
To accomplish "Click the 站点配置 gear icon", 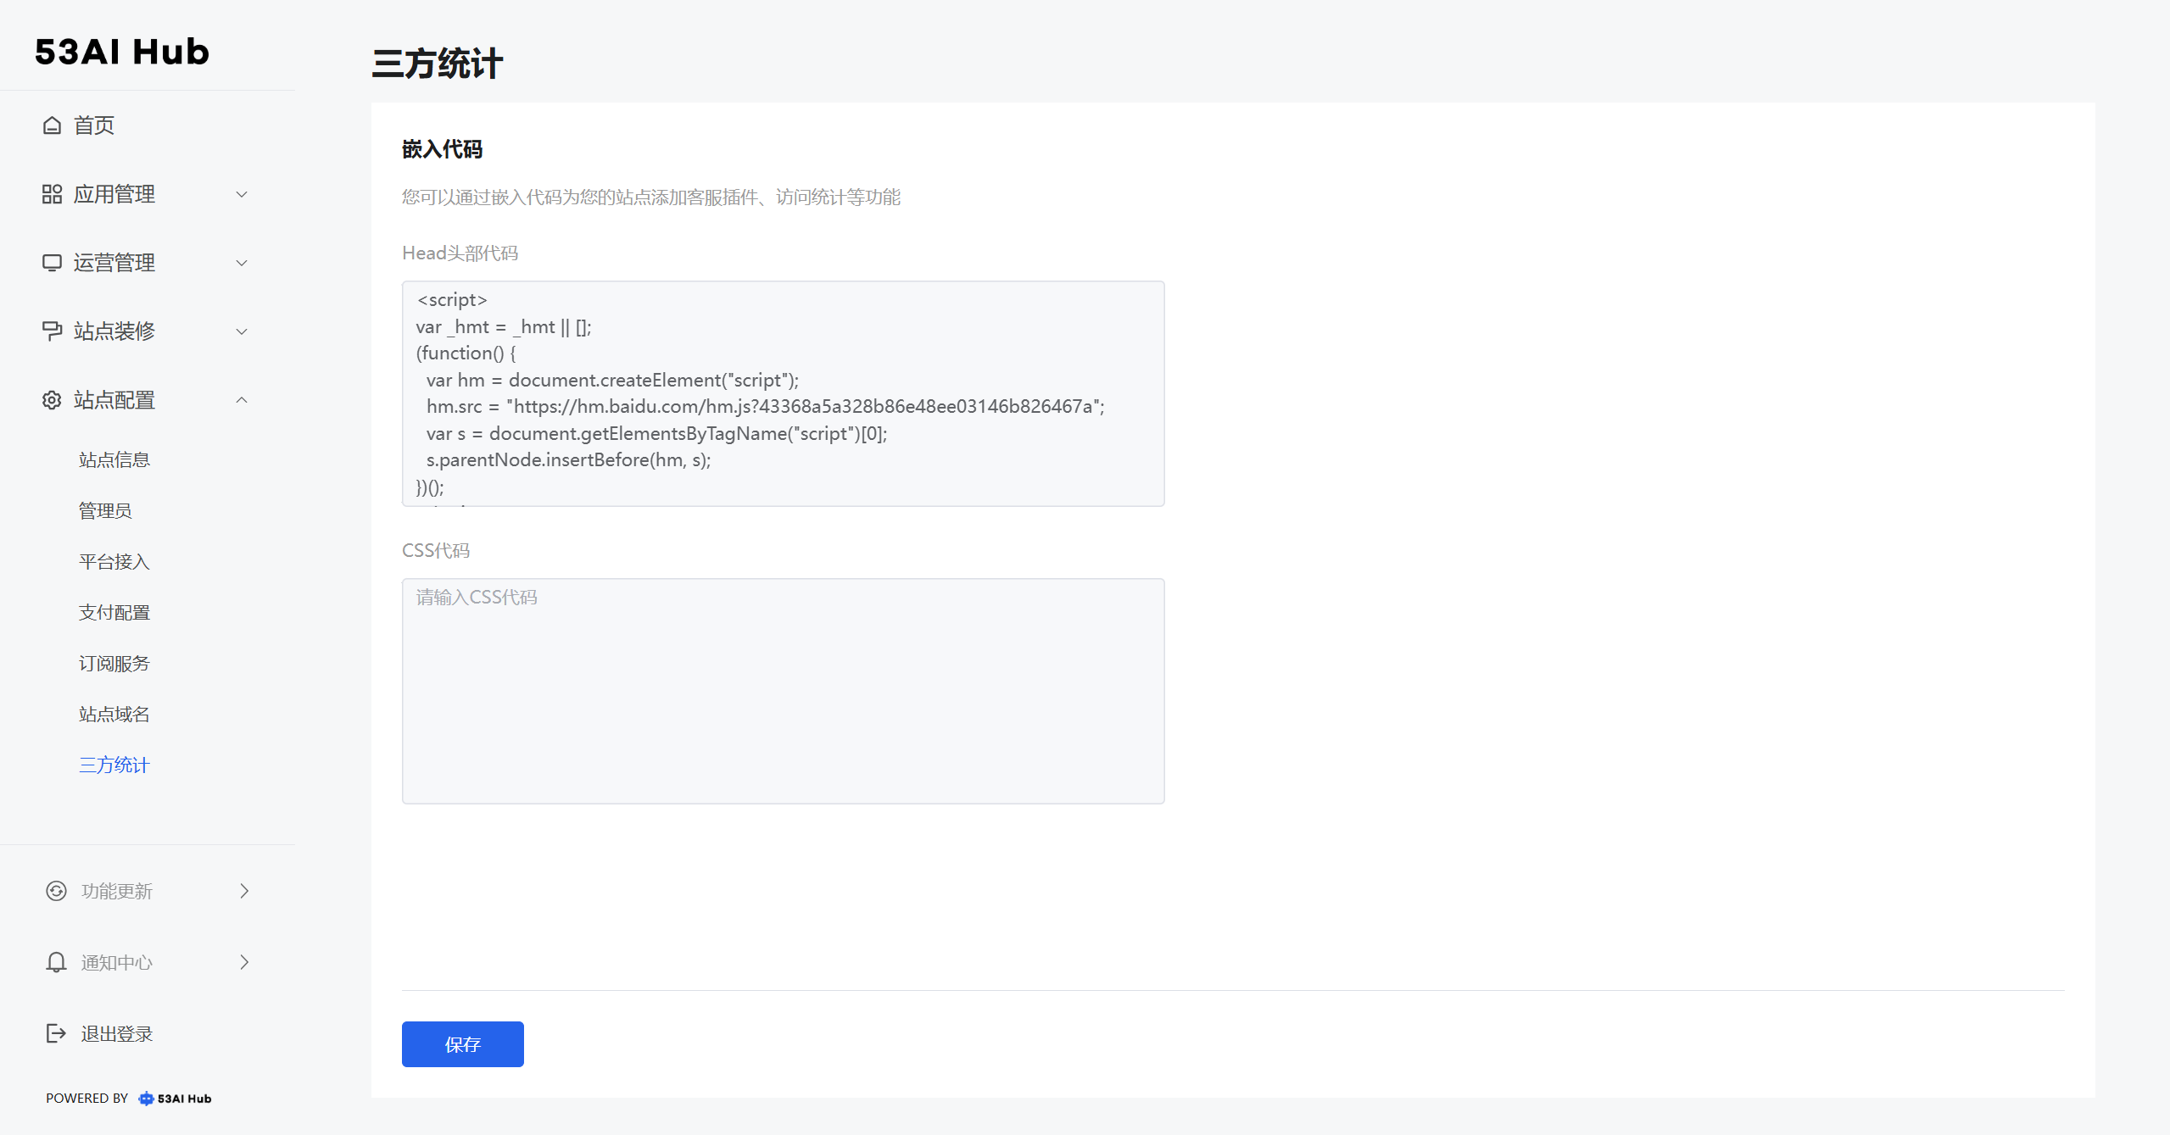I will (x=52, y=400).
